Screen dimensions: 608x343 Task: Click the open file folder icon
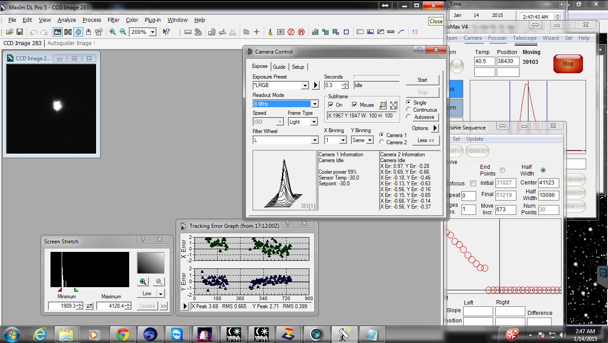[x=9, y=32]
